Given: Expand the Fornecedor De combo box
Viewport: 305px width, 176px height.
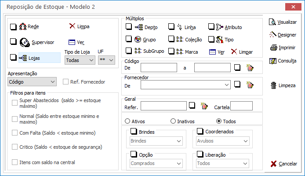Looking at the screenshot, I should click(185, 85).
